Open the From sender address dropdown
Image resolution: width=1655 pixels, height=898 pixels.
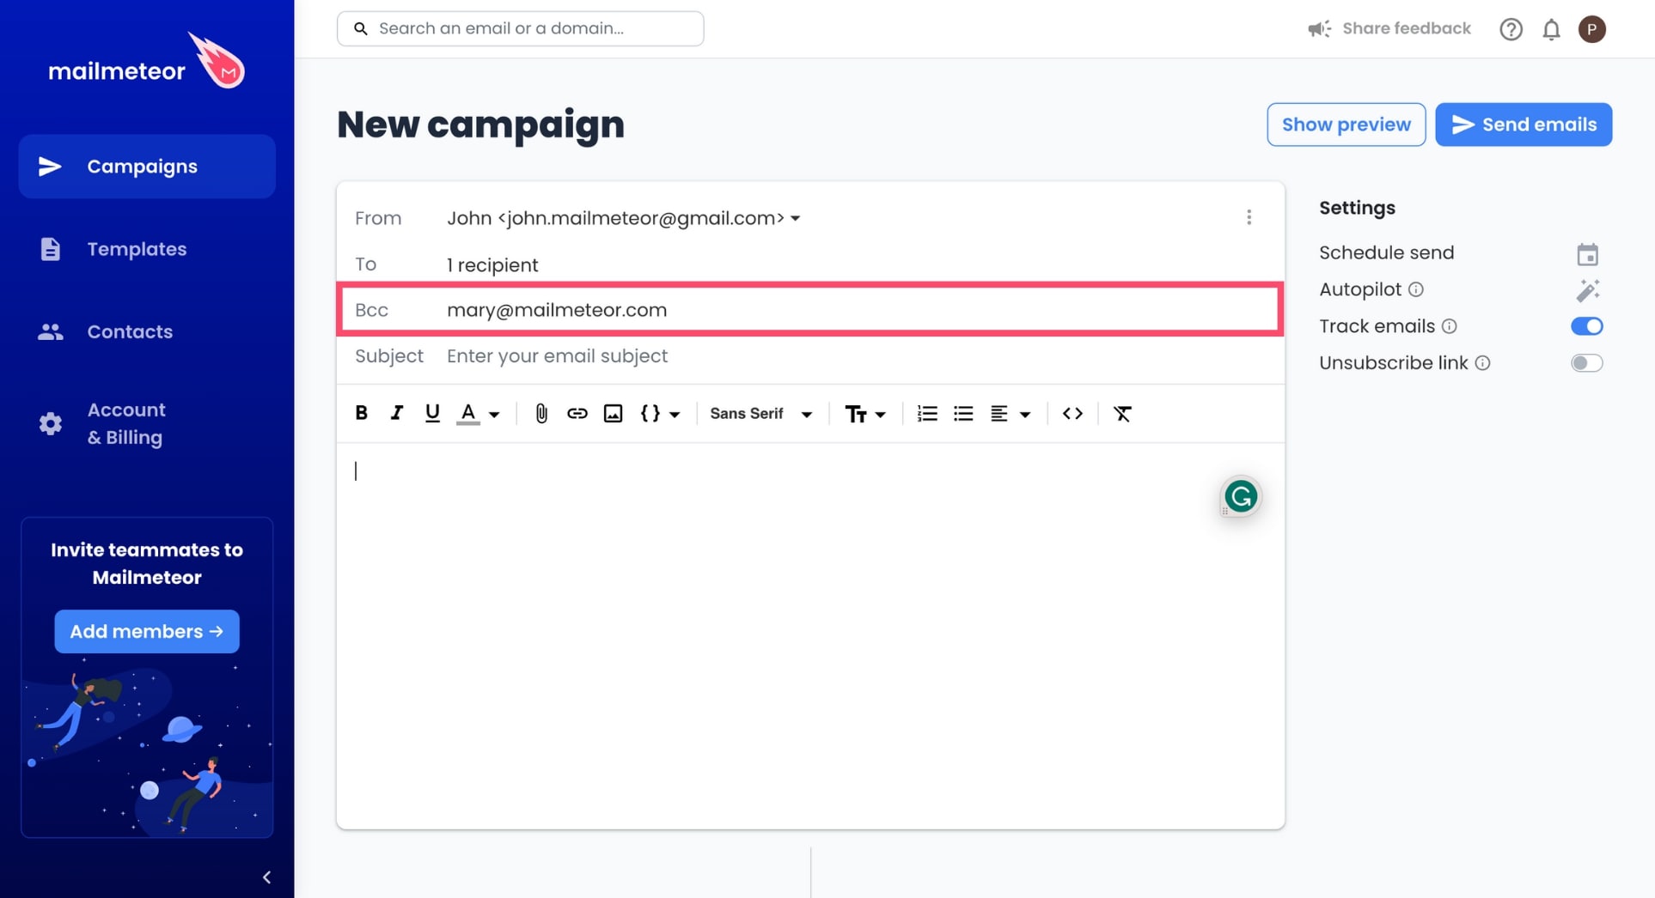(x=624, y=218)
